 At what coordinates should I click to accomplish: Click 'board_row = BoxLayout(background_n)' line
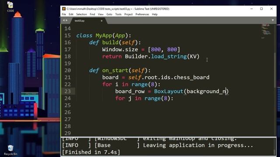point(172,91)
